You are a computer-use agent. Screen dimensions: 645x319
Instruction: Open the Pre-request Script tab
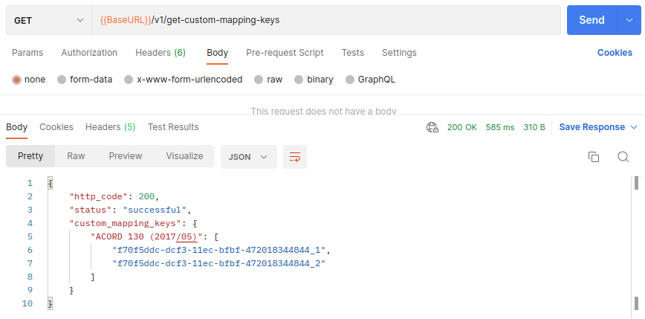tap(285, 53)
